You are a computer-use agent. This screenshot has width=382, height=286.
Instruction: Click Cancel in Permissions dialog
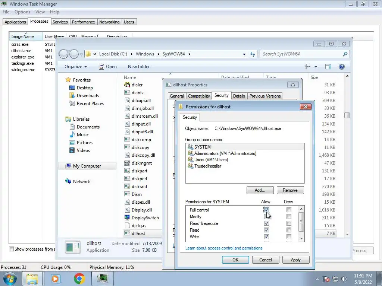click(x=266, y=260)
